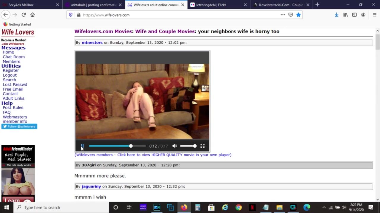Image resolution: width=380 pixels, height=213 pixels.
Task: Click the bookmark star icon
Action: click(x=298, y=15)
